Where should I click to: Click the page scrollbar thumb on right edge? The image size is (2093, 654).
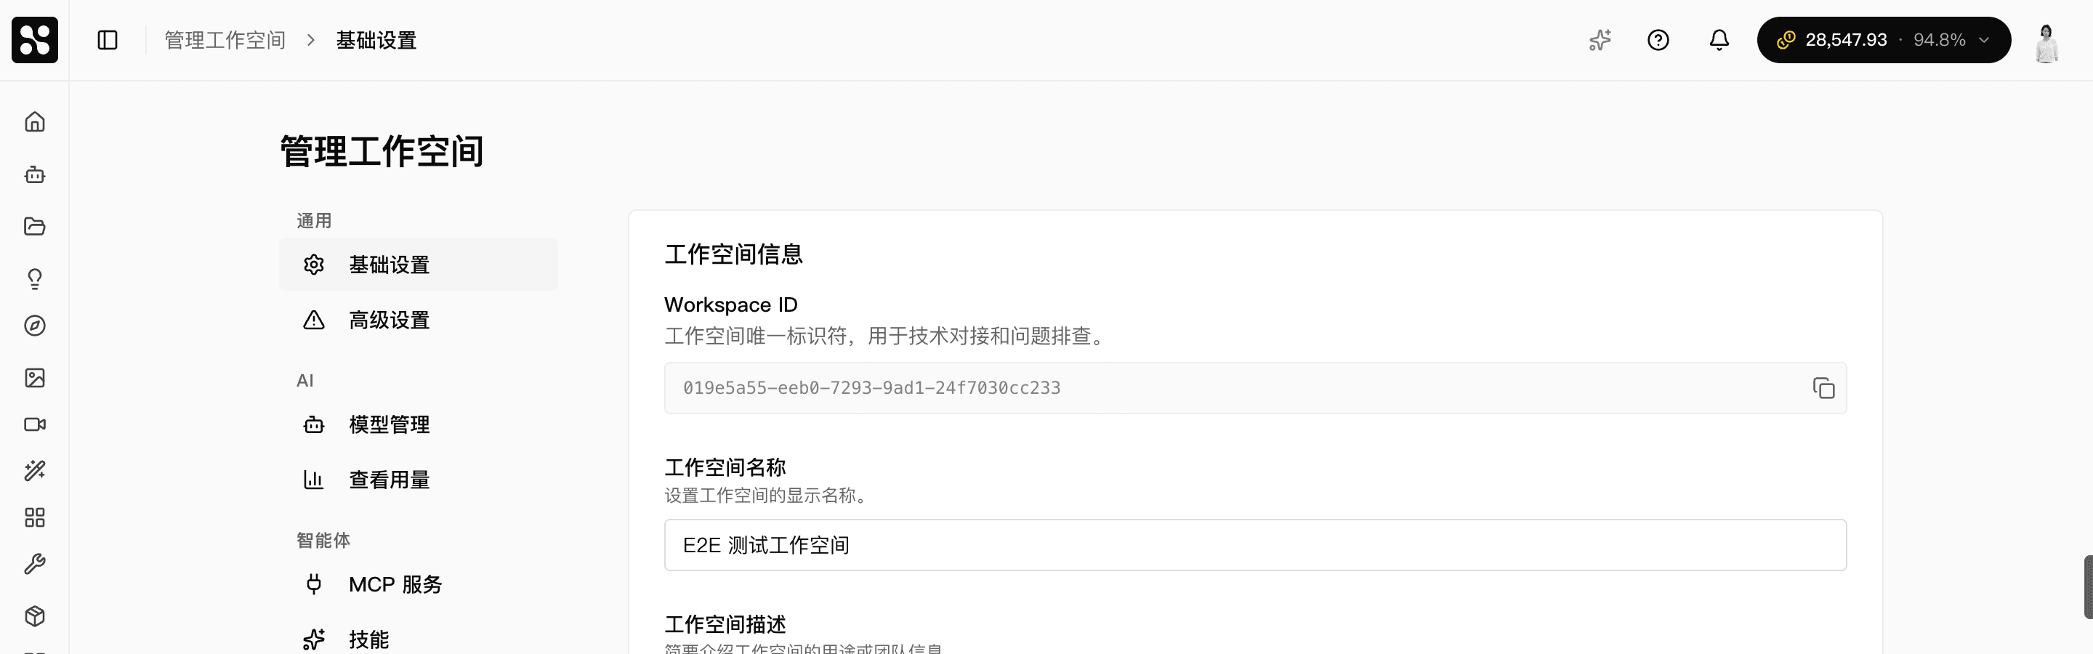coord(2088,586)
